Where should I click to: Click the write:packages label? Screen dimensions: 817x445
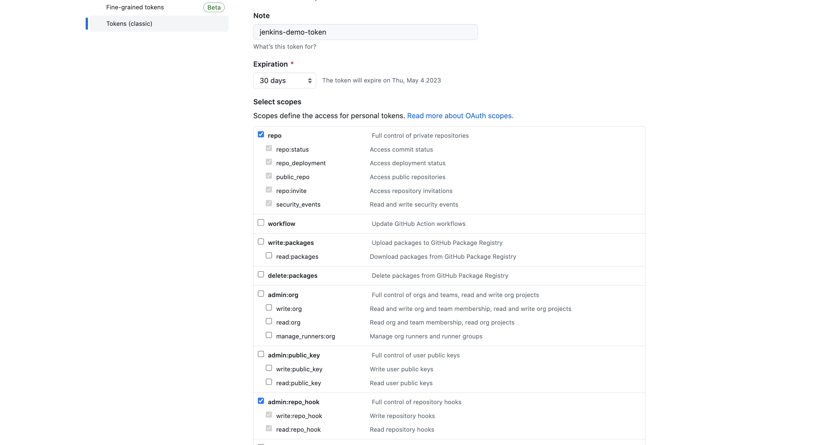click(291, 243)
